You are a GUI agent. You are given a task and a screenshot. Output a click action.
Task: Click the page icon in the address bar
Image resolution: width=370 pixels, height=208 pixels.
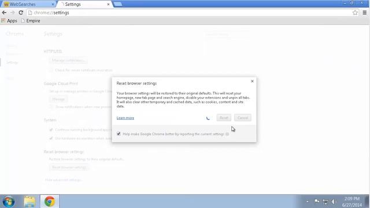click(30, 13)
